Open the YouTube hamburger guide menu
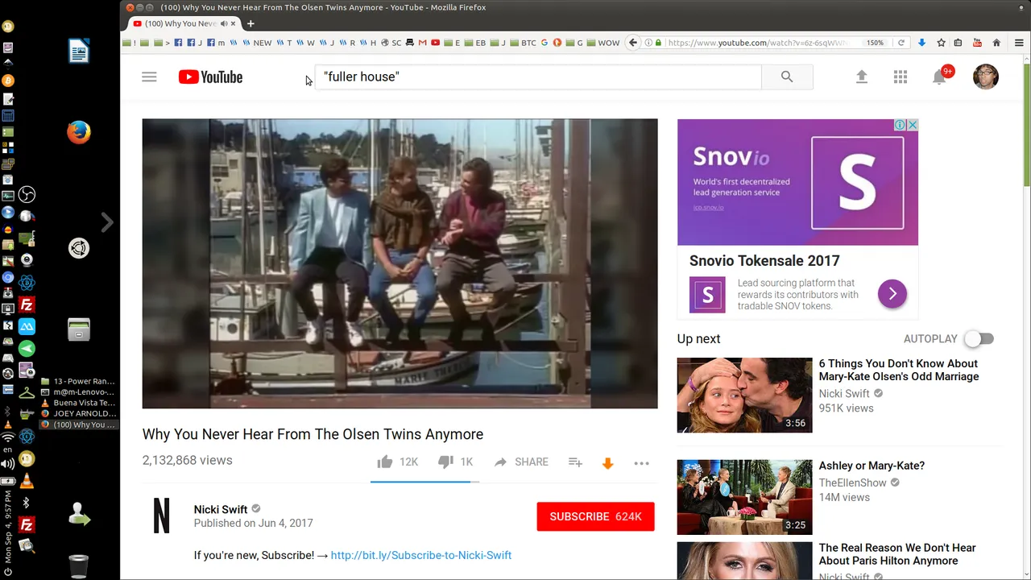The width and height of the screenshot is (1031, 580). (x=149, y=77)
